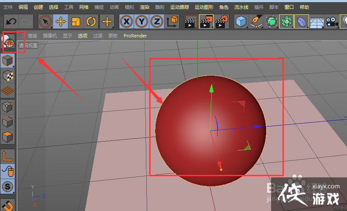The image size is (347, 211).
Task: Expand the Cube primitive objects flyout
Action: pyautogui.click(x=241, y=21)
